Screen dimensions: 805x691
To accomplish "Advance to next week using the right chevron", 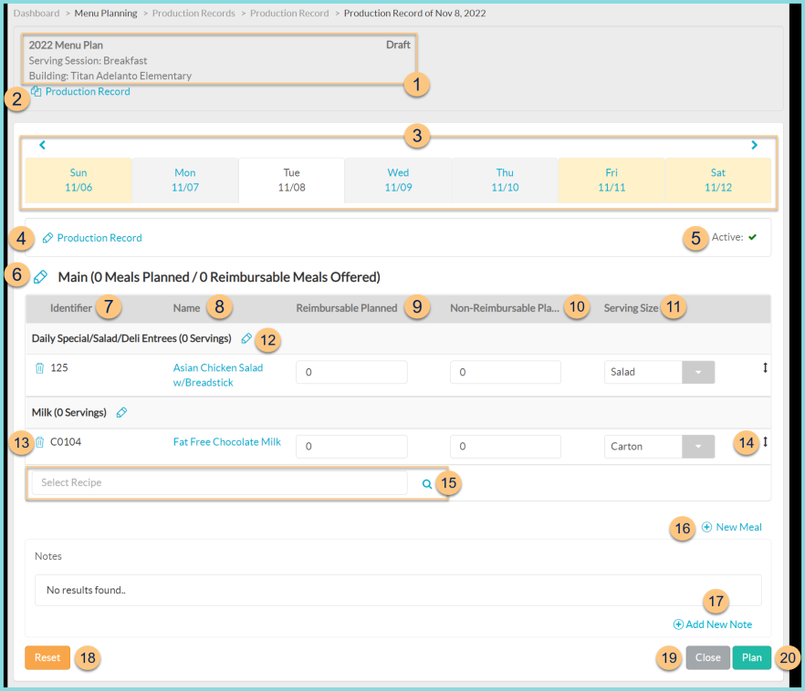I will click(x=754, y=144).
